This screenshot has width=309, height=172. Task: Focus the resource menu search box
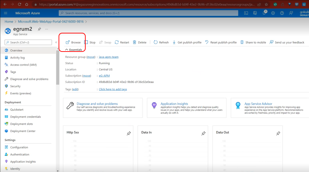click(x=28, y=42)
